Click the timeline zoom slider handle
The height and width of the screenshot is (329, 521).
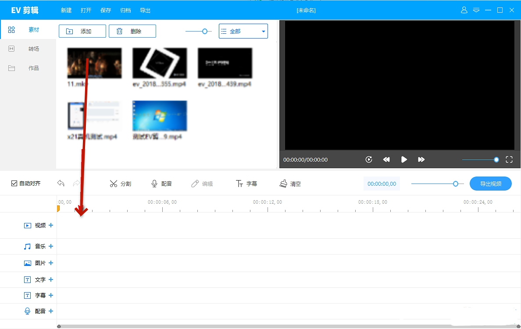coord(456,184)
